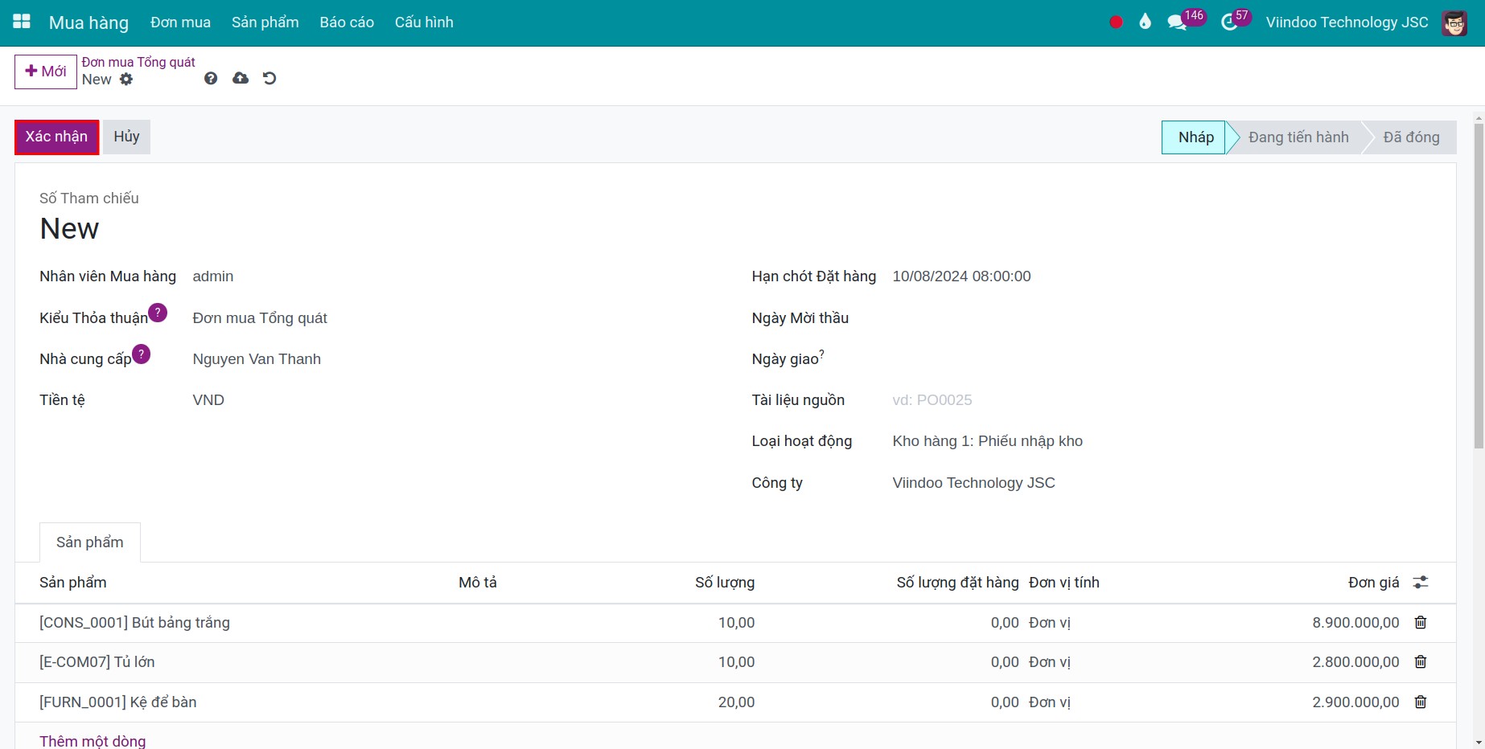Select the Sản phẩm tab
The image size is (1485, 749).
[90, 542]
